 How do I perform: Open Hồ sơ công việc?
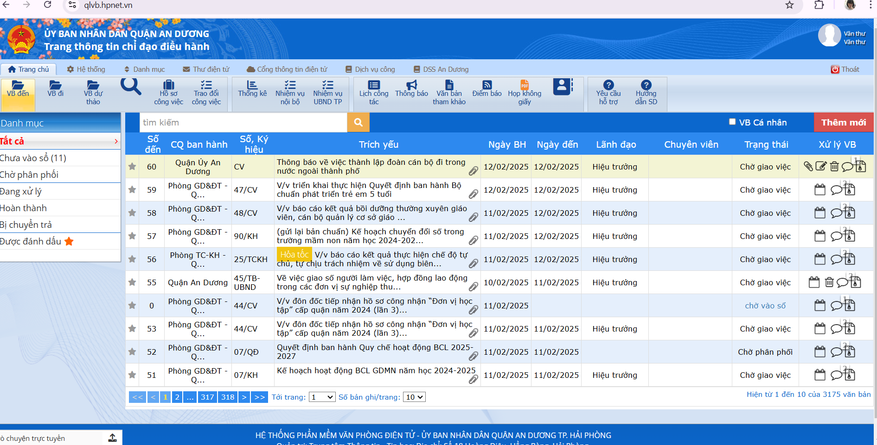pyautogui.click(x=168, y=93)
